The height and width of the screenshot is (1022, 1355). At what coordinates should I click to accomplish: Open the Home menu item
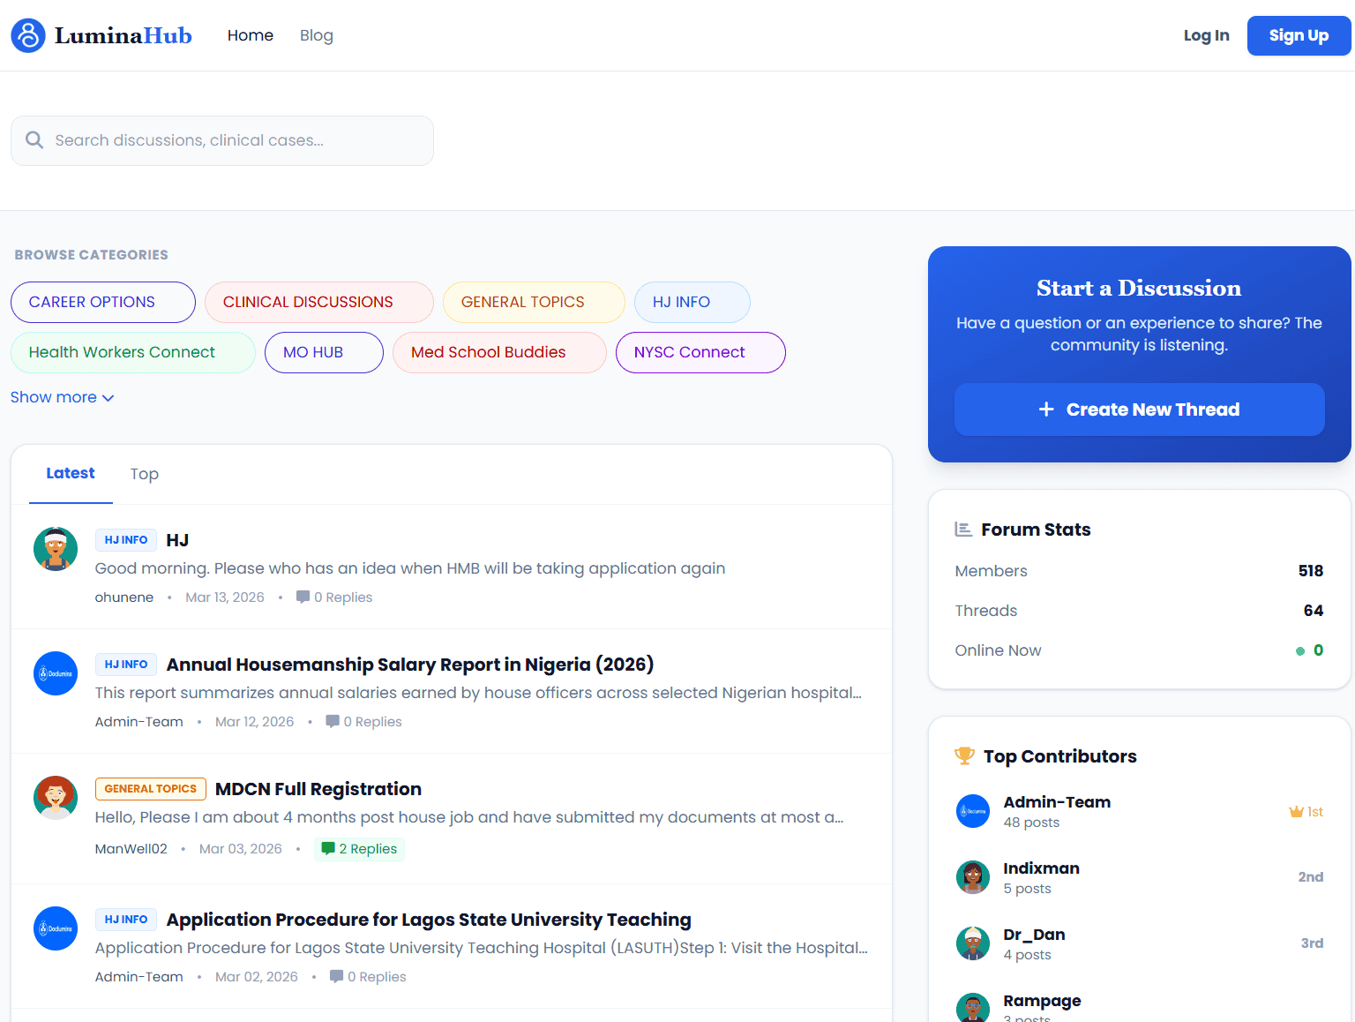(251, 35)
